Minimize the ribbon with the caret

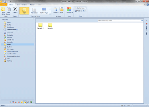[x=145, y=5]
